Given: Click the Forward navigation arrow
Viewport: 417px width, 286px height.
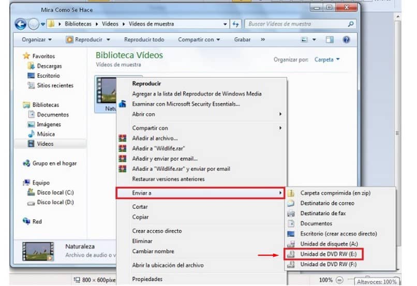Looking at the screenshot, I should tap(34, 24).
